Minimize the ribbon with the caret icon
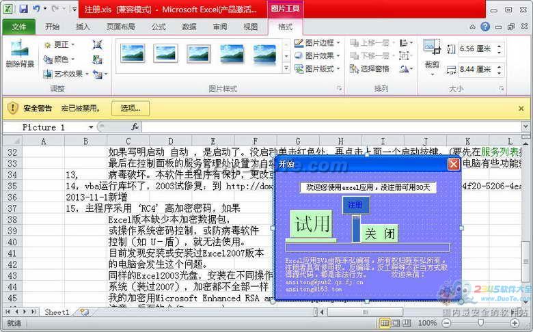533x332 pixels. (472, 27)
